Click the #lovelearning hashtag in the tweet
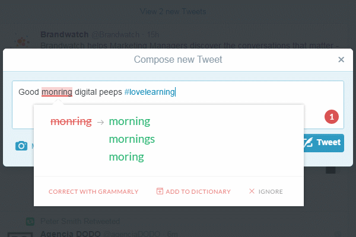 point(150,92)
